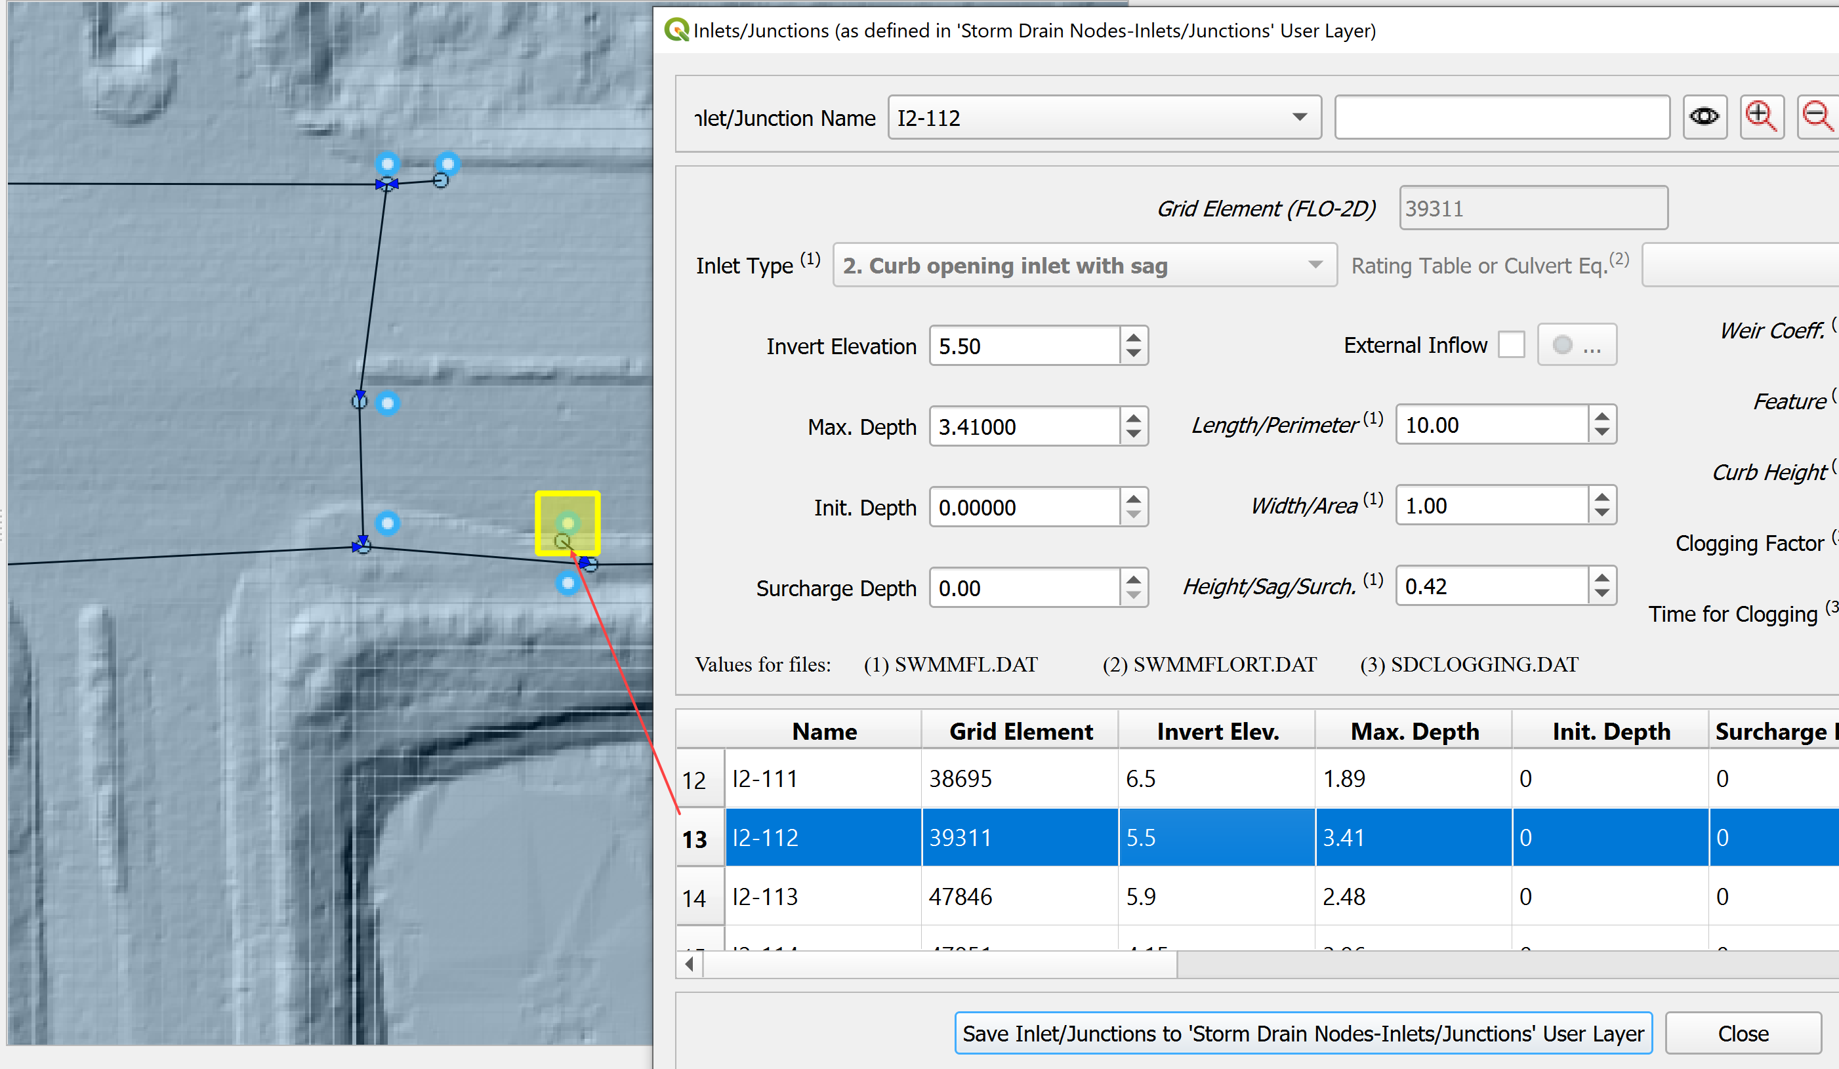Save Inlet/Junctions to User Layer
This screenshot has height=1069, width=1839.
click(1302, 1033)
